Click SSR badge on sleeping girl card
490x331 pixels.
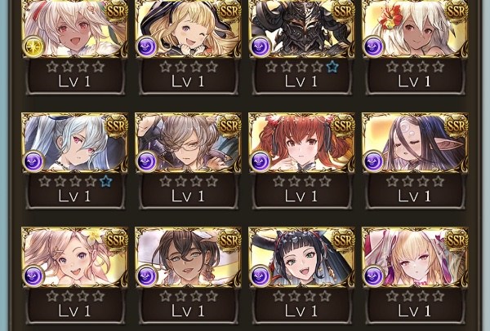click(457, 126)
